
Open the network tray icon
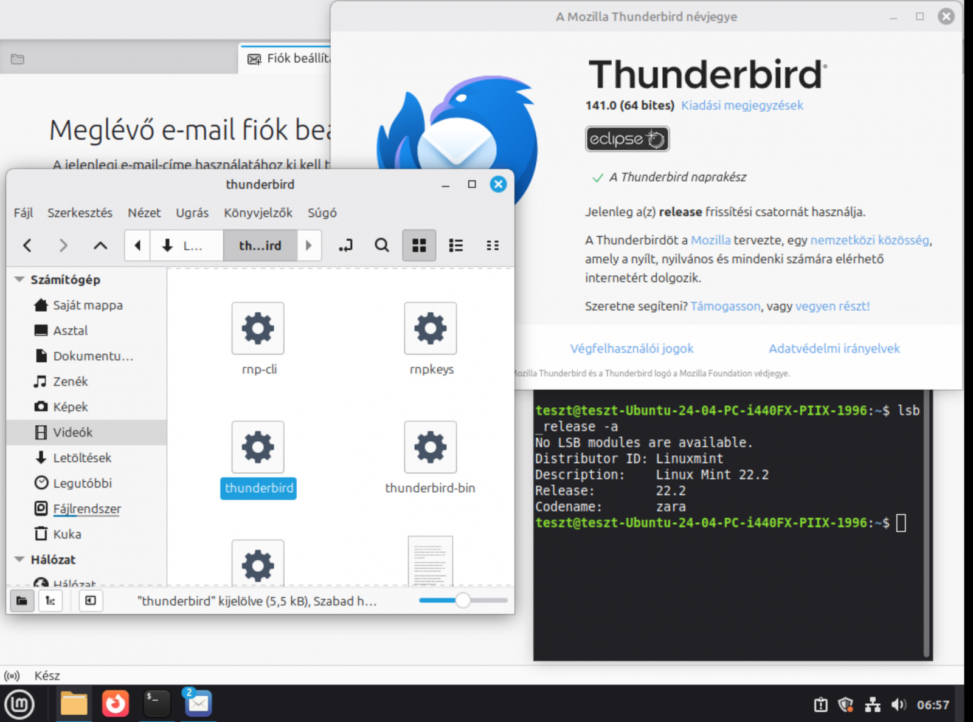point(873,705)
